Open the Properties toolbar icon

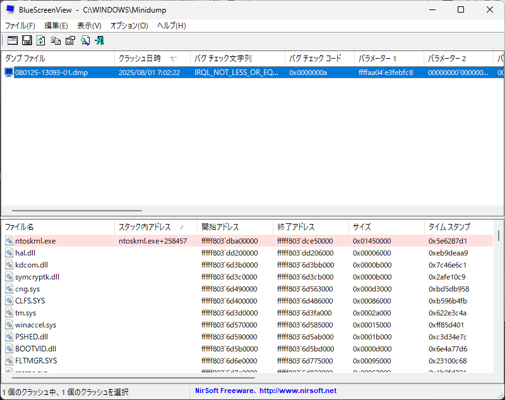coord(70,40)
